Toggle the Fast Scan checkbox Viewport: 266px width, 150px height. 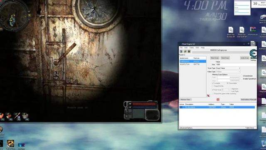pos(213,90)
